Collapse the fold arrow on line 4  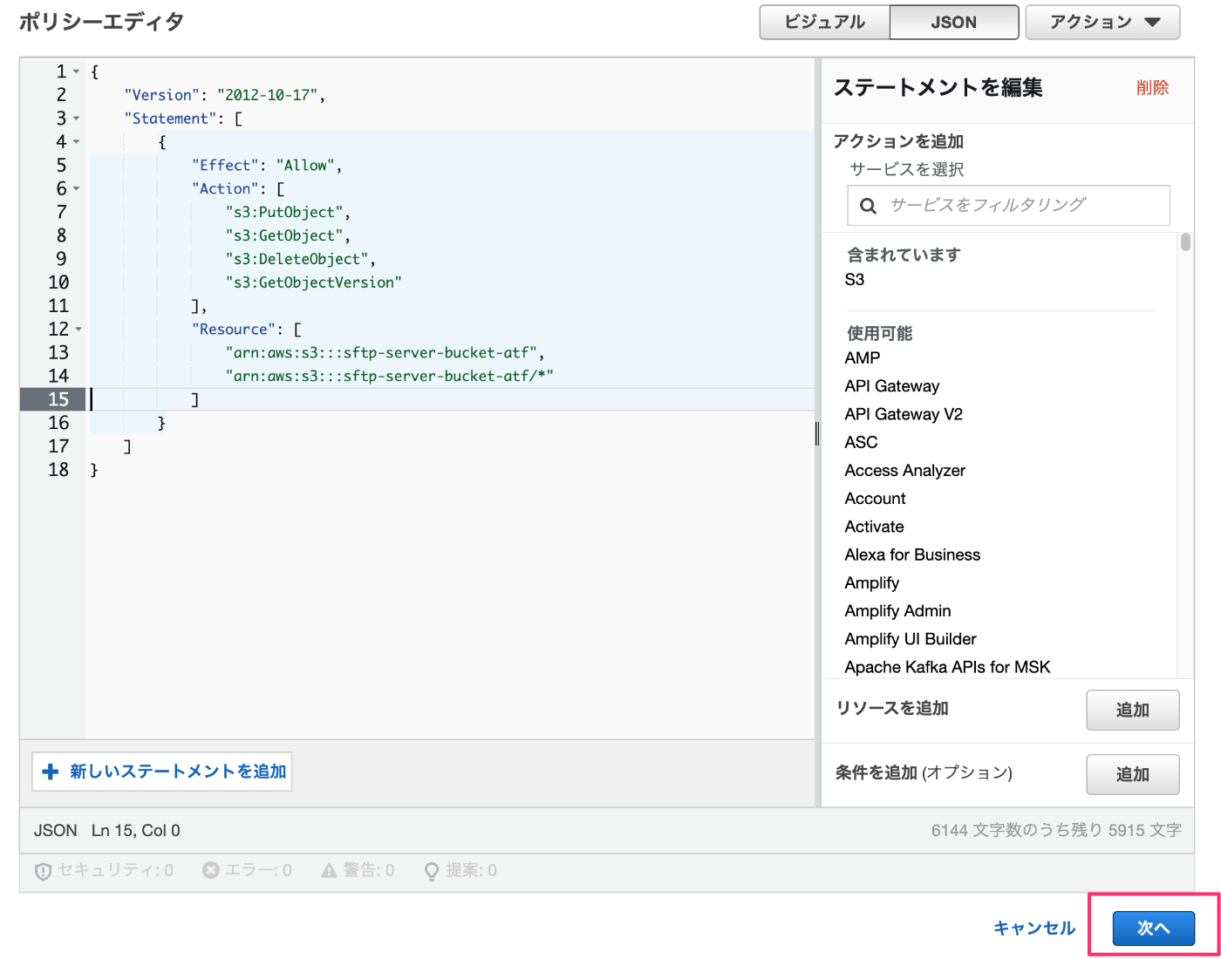(x=77, y=142)
